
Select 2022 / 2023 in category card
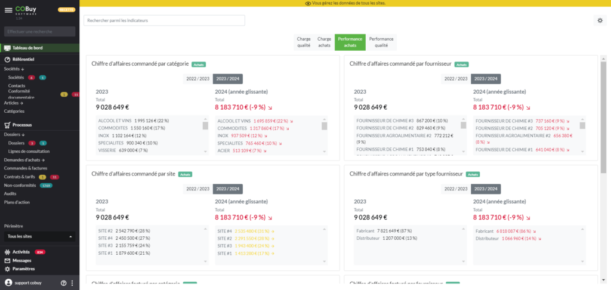pos(198,79)
